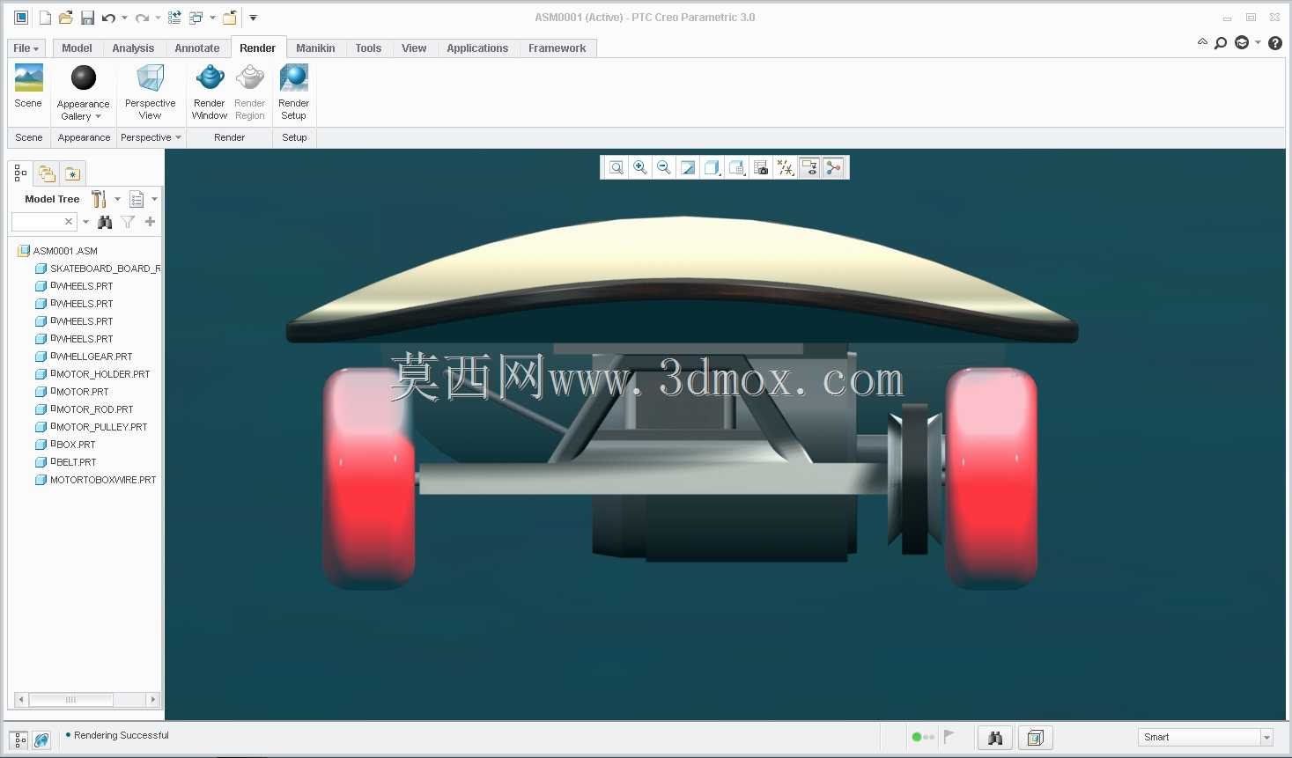Open the Model Tree search history dropdown arrow
Image resolution: width=1292 pixels, height=758 pixels.
pyautogui.click(x=85, y=222)
